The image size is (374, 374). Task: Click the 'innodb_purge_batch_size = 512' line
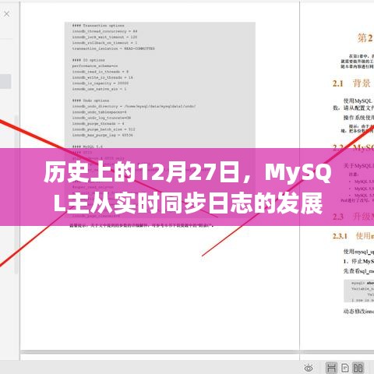tap(104, 129)
